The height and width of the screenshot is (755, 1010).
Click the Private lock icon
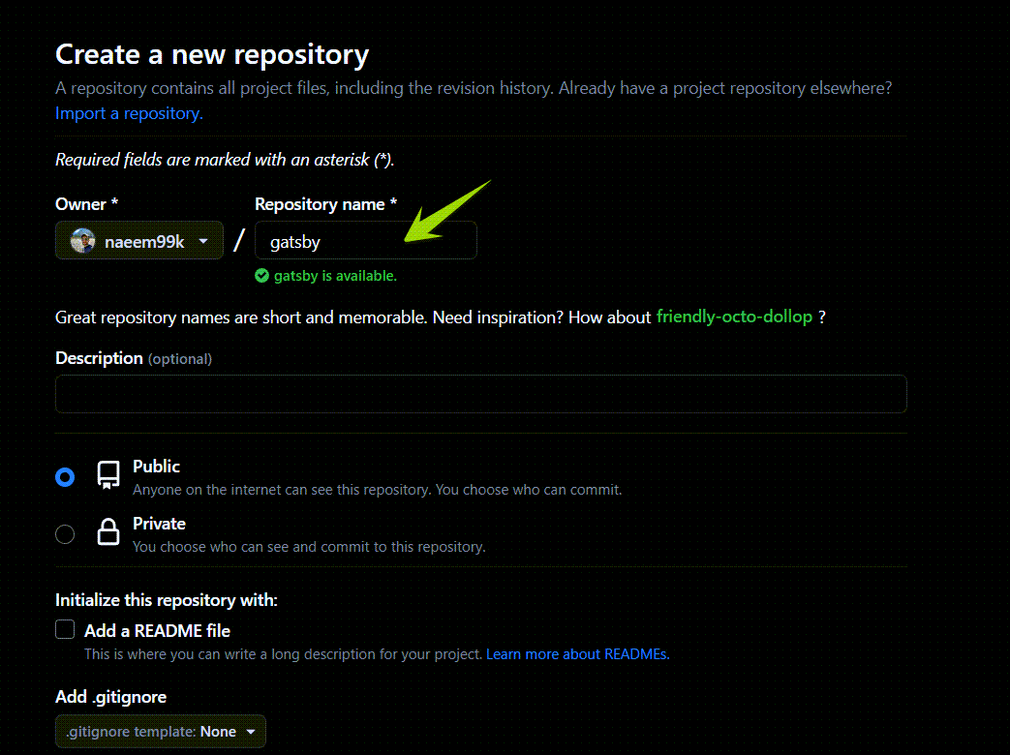(108, 532)
